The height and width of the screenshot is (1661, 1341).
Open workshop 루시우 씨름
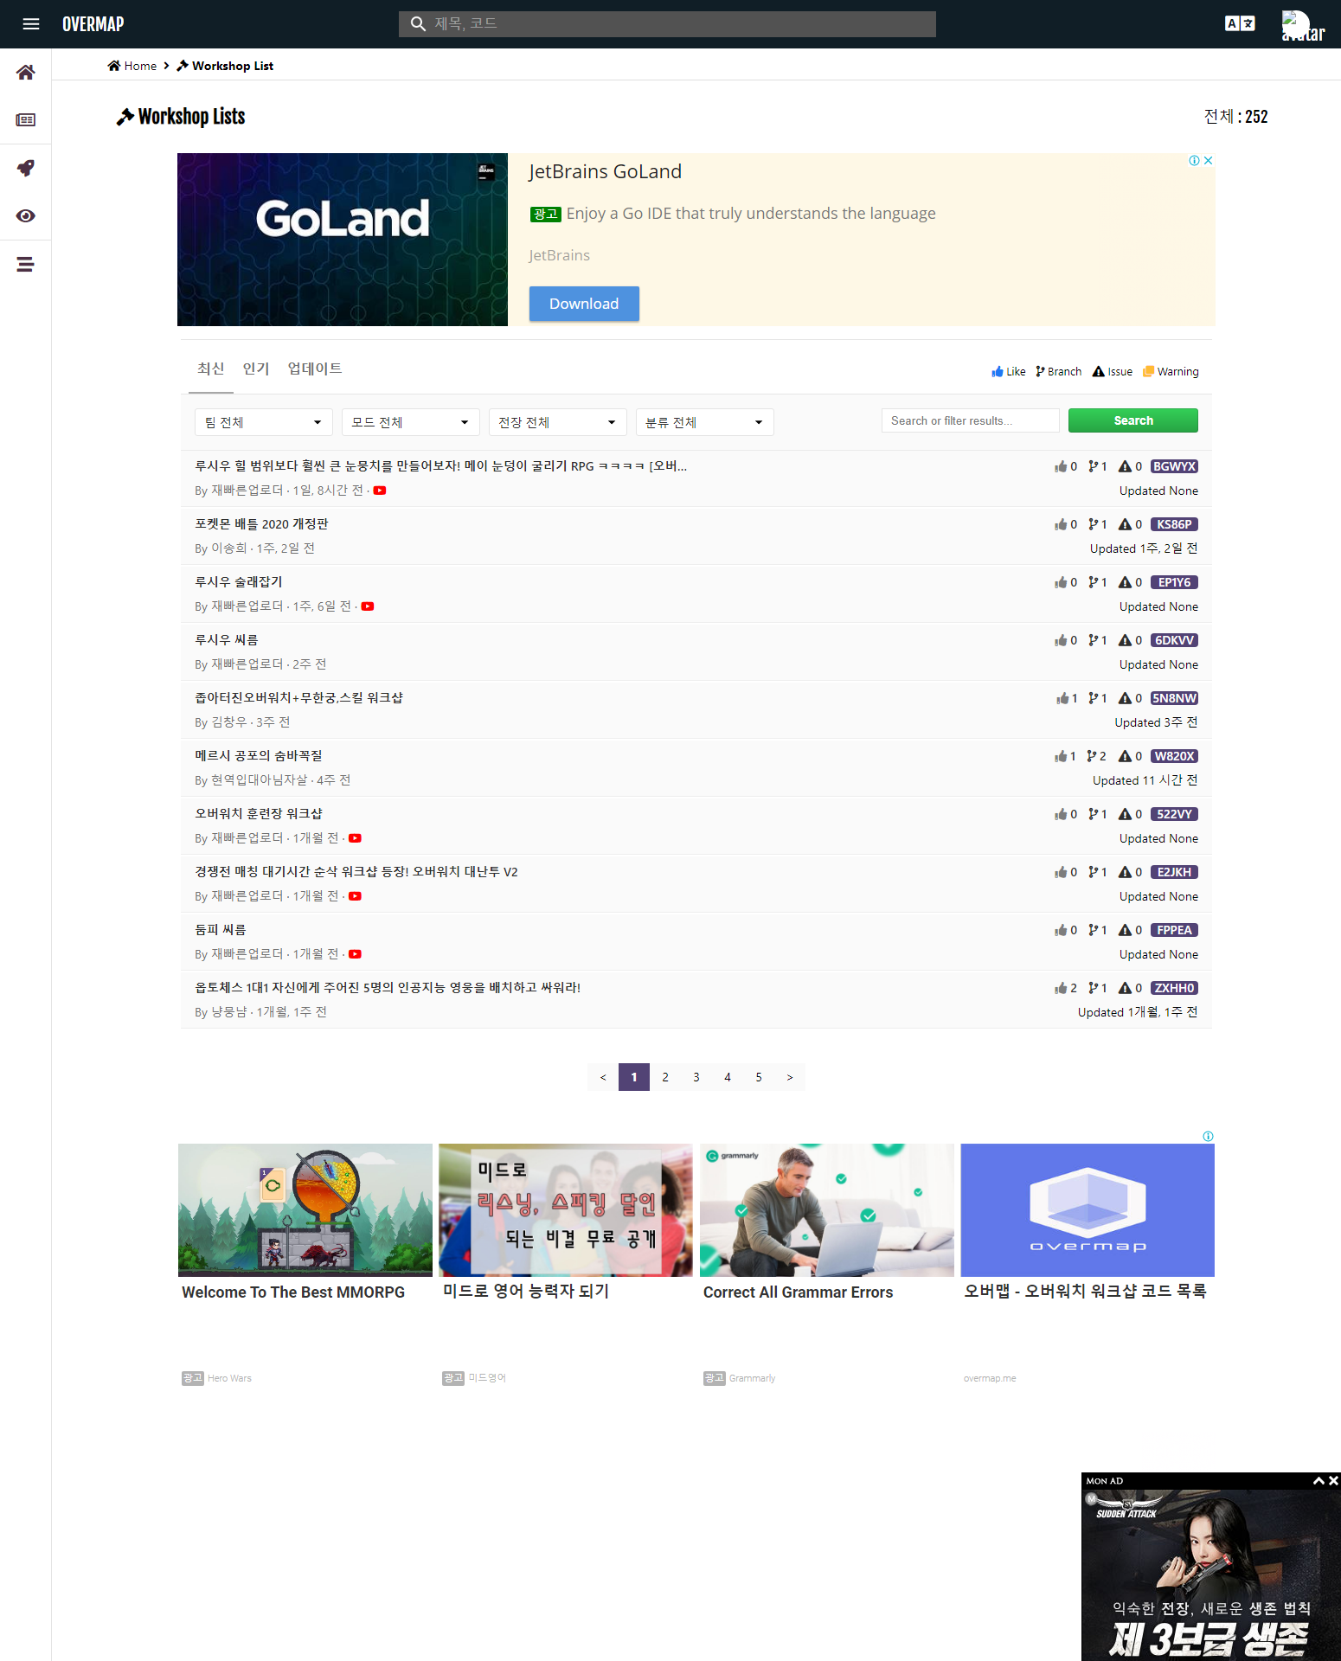(x=227, y=640)
